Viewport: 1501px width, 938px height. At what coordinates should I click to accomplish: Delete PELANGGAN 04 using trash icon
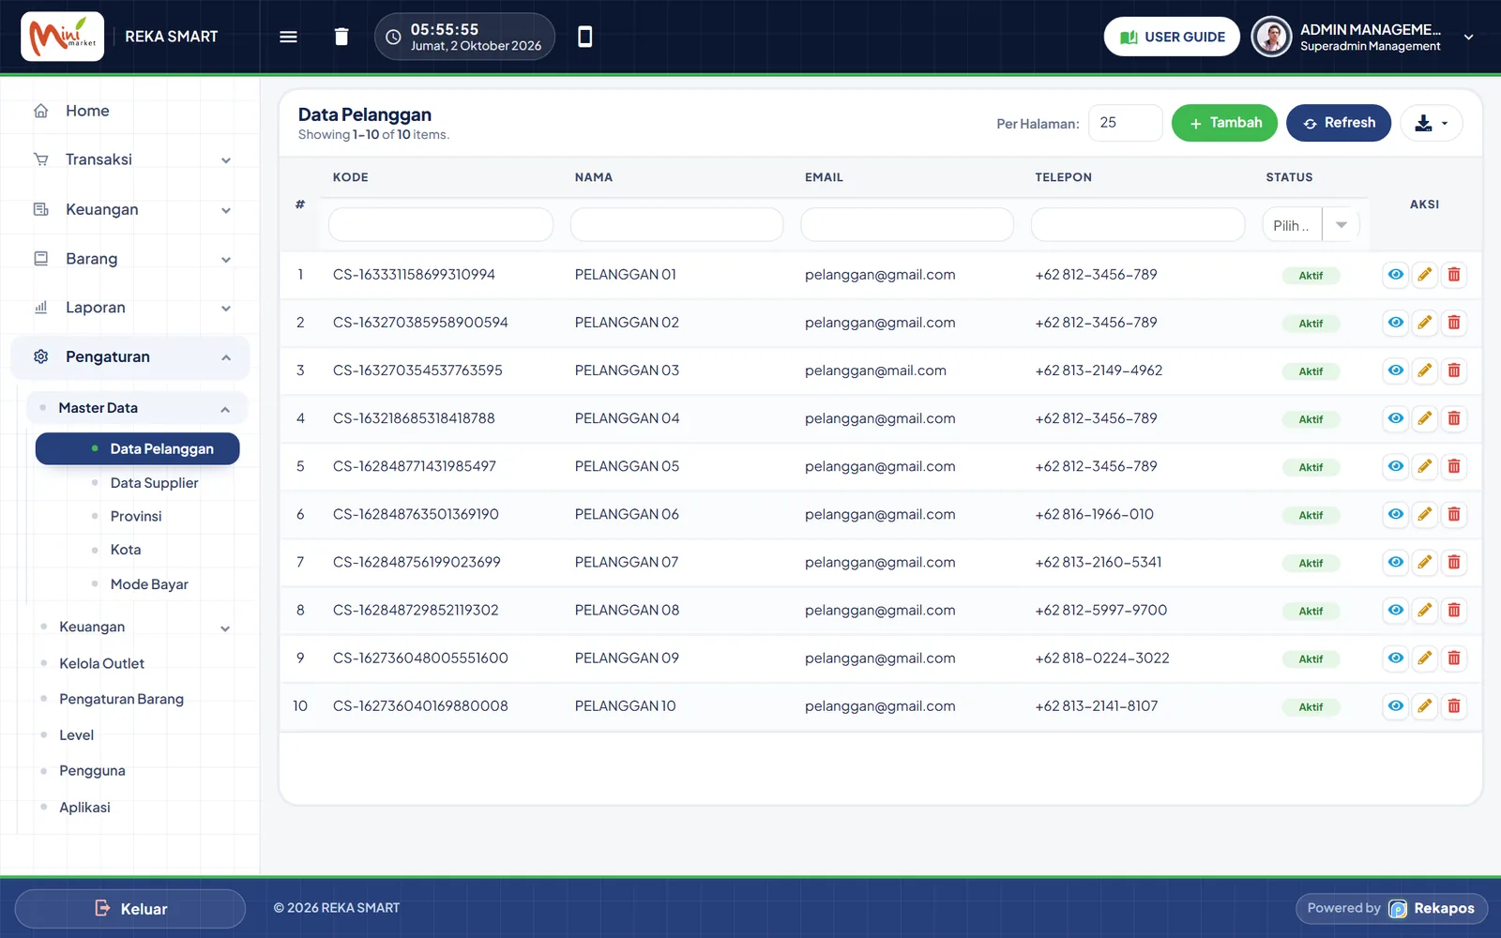coord(1453,418)
